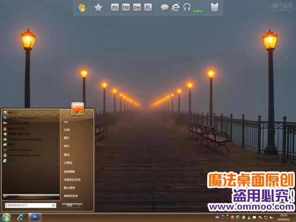The image size is (296, 222).
Task: Click the magnifier icon in Start search box
Action: click(53, 205)
